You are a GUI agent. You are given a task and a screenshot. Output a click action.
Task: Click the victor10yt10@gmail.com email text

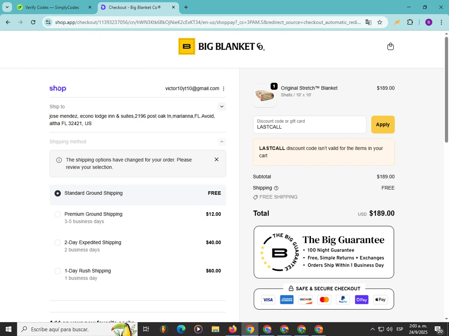pos(192,88)
